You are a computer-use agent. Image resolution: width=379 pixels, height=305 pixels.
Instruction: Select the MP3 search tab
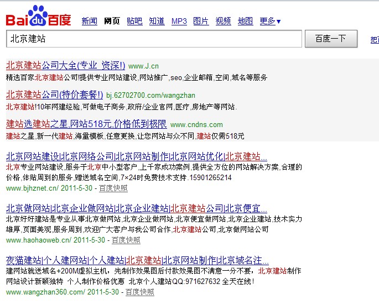(x=179, y=21)
